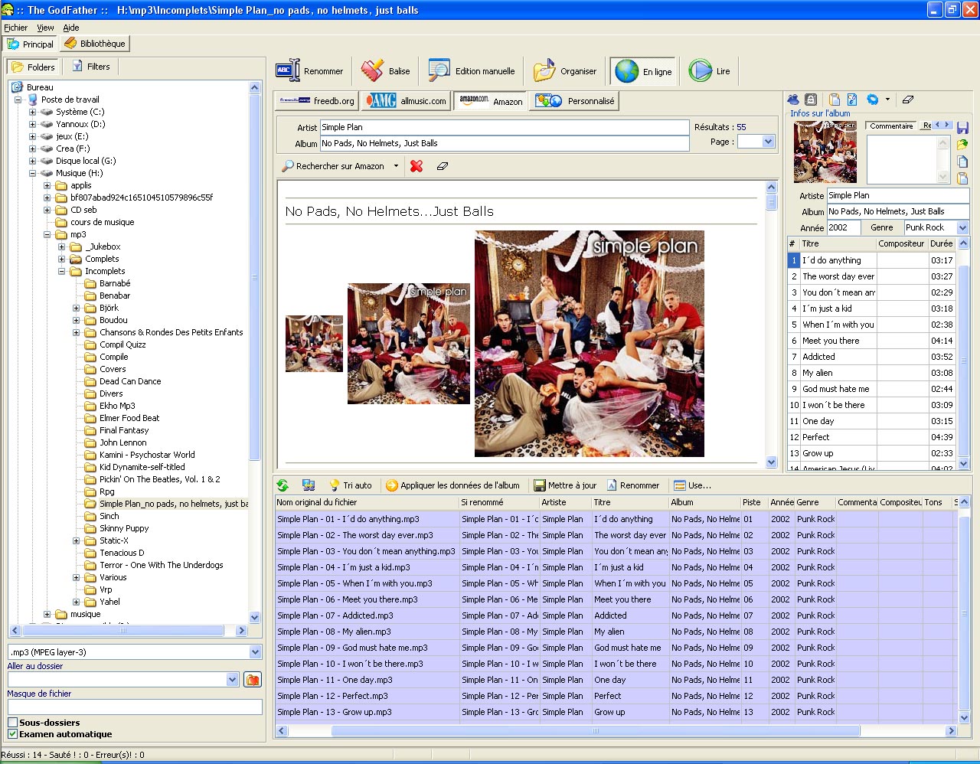Click the green refresh icon above file list
The width and height of the screenshot is (980, 764).
283,485
